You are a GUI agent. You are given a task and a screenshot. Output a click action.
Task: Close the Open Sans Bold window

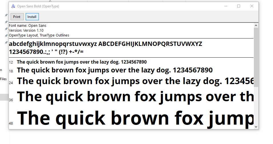(x=252, y=6)
